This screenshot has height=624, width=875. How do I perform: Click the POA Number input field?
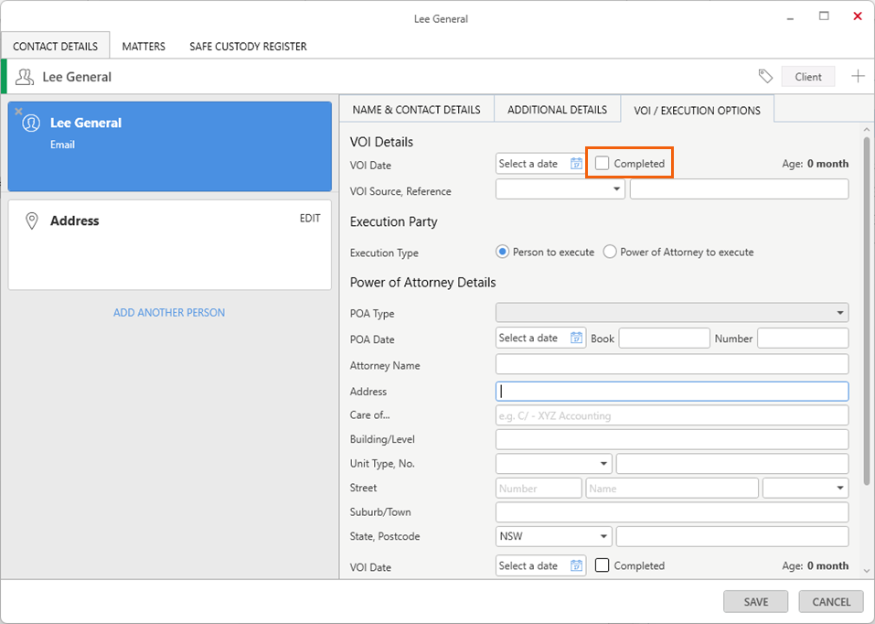803,338
